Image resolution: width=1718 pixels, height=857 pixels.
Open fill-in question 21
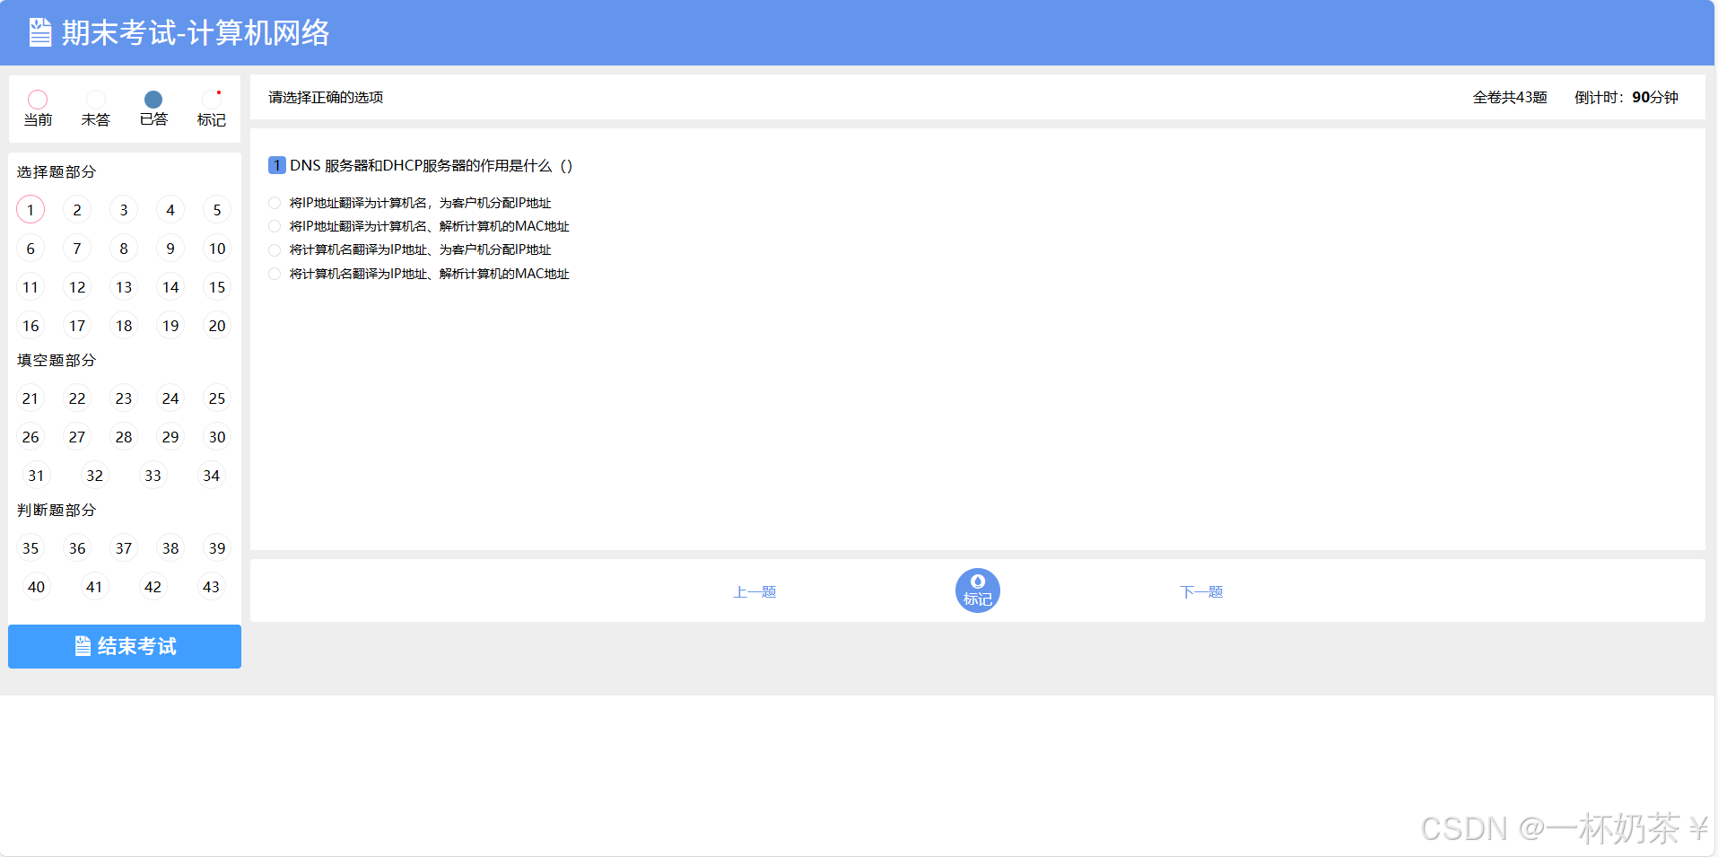(31, 398)
